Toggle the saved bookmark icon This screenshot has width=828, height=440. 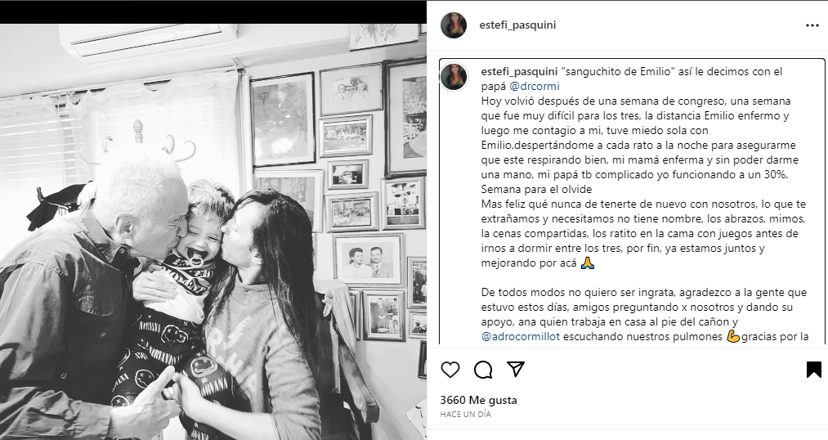click(x=814, y=369)
